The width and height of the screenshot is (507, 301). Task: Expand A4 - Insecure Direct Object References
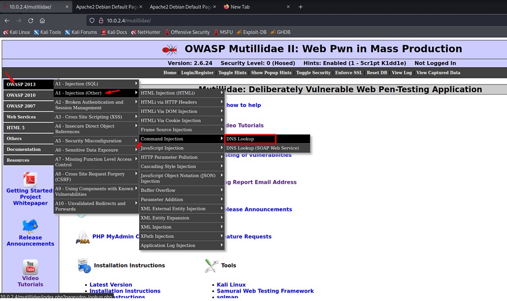[96, 129]
